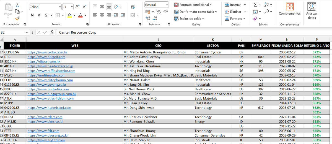
Task: Click the Copy icon in Portapapeles
Action: (17, 12)
